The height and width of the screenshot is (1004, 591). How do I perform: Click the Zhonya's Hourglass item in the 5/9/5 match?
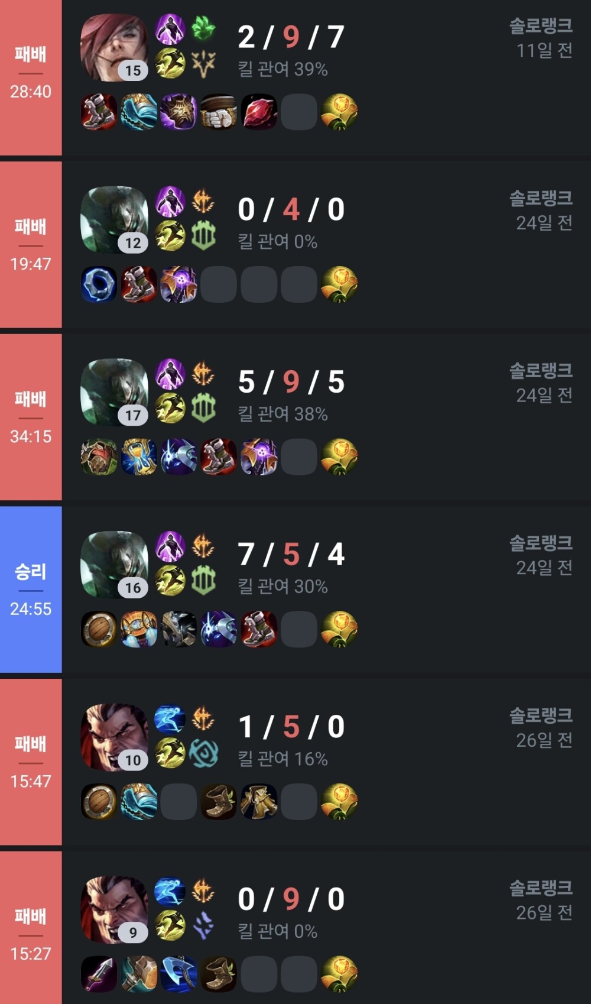139,456
